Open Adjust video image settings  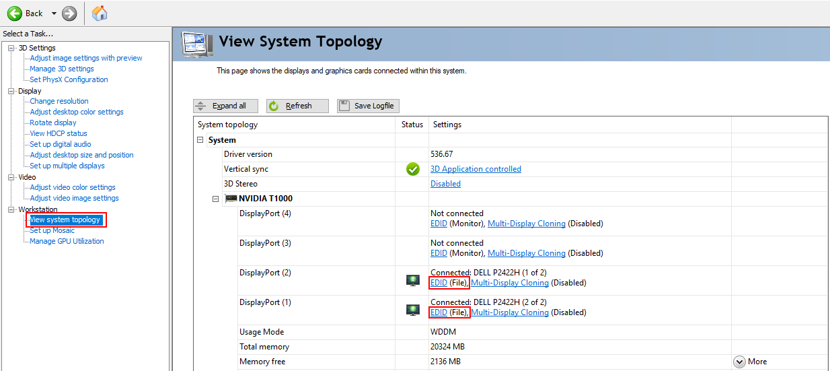74,198
